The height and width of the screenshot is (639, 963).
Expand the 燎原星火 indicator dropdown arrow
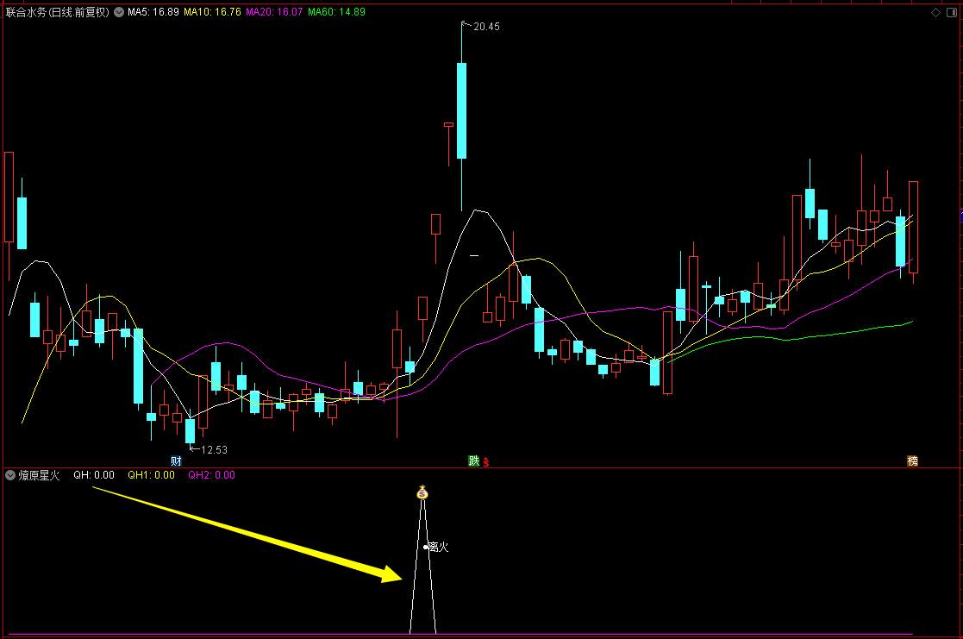(x=10, y=475)
